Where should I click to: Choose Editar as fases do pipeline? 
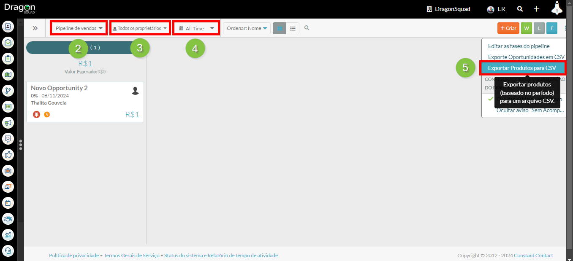point(519,46)
